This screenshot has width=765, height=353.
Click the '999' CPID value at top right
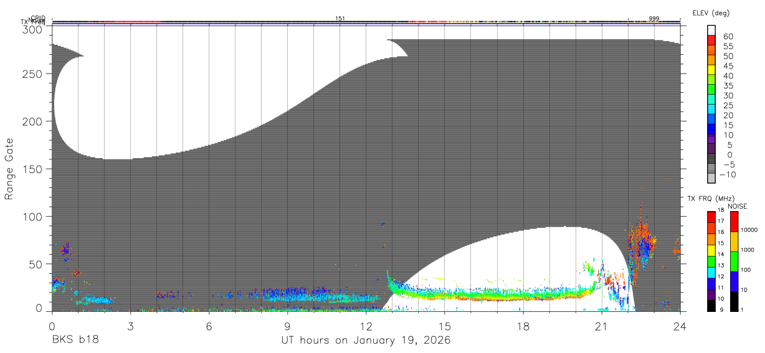pos(654,19)
